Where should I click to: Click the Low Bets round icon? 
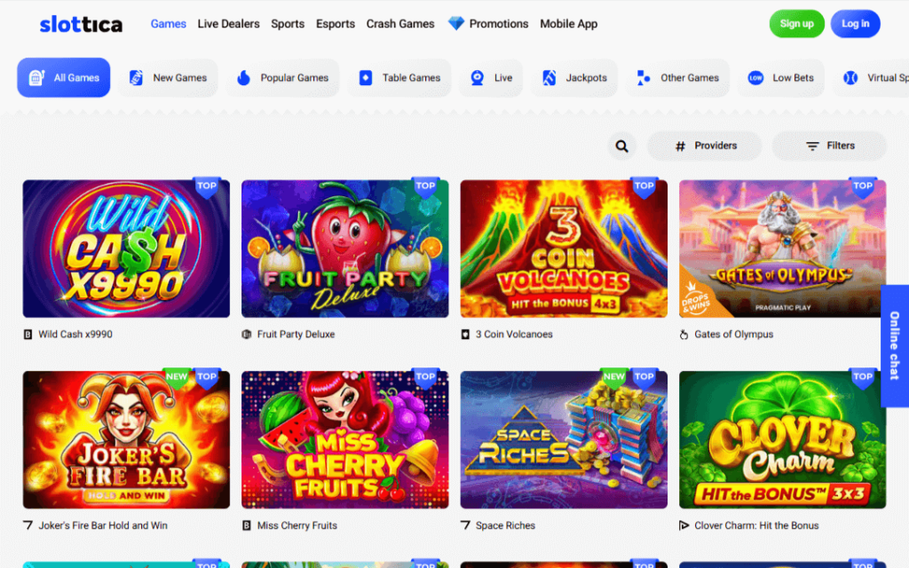755,78
